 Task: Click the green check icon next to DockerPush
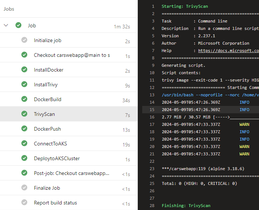24,129
